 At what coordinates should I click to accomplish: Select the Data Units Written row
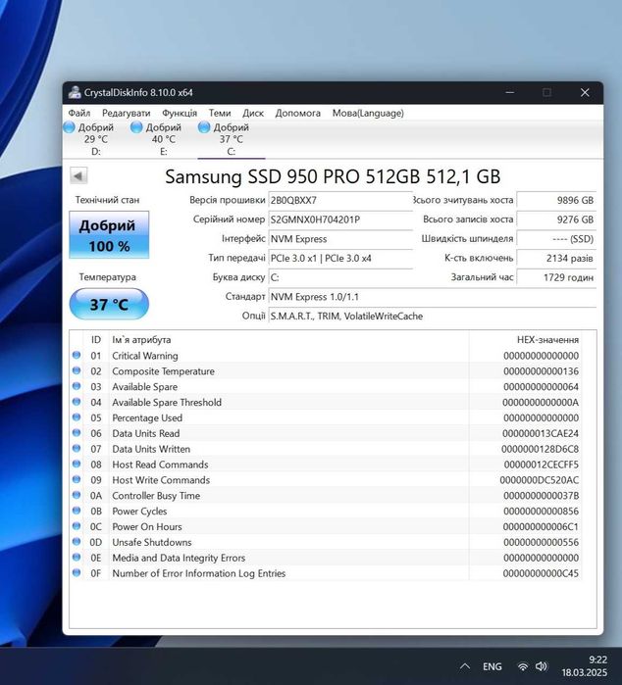(327, 449)
